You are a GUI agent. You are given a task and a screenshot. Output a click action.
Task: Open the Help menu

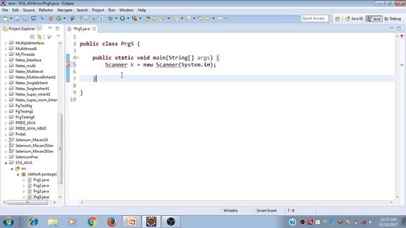141,10
